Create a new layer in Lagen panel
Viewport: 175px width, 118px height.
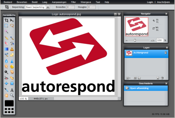point(158,78)
